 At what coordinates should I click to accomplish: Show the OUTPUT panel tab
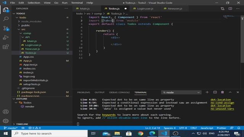pos(100,92)
